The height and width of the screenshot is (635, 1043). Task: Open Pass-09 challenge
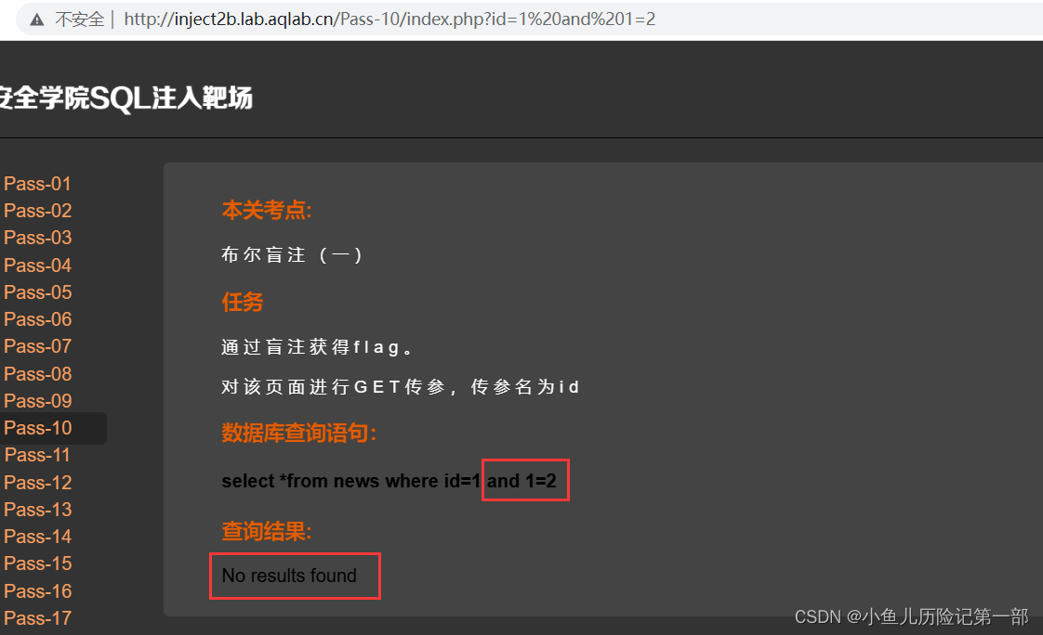point(37,401)
